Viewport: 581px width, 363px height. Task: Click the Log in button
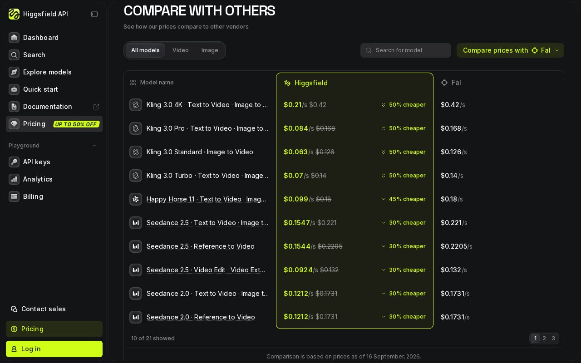tap(54, 349)
